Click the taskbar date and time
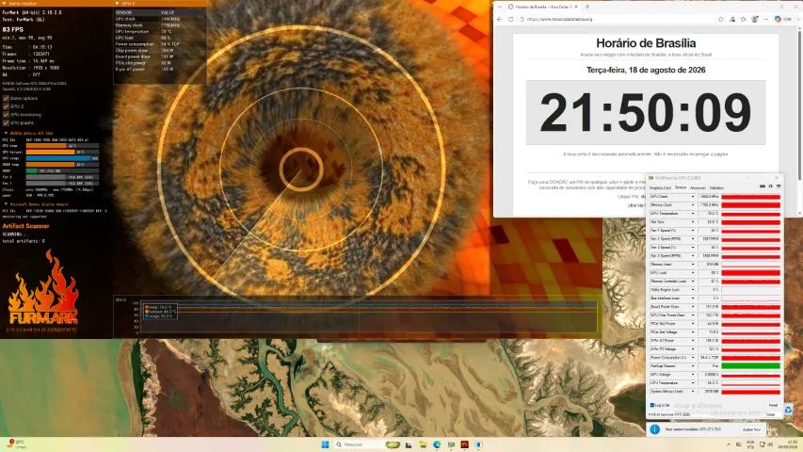803x452 pixels. pos(788,444)
